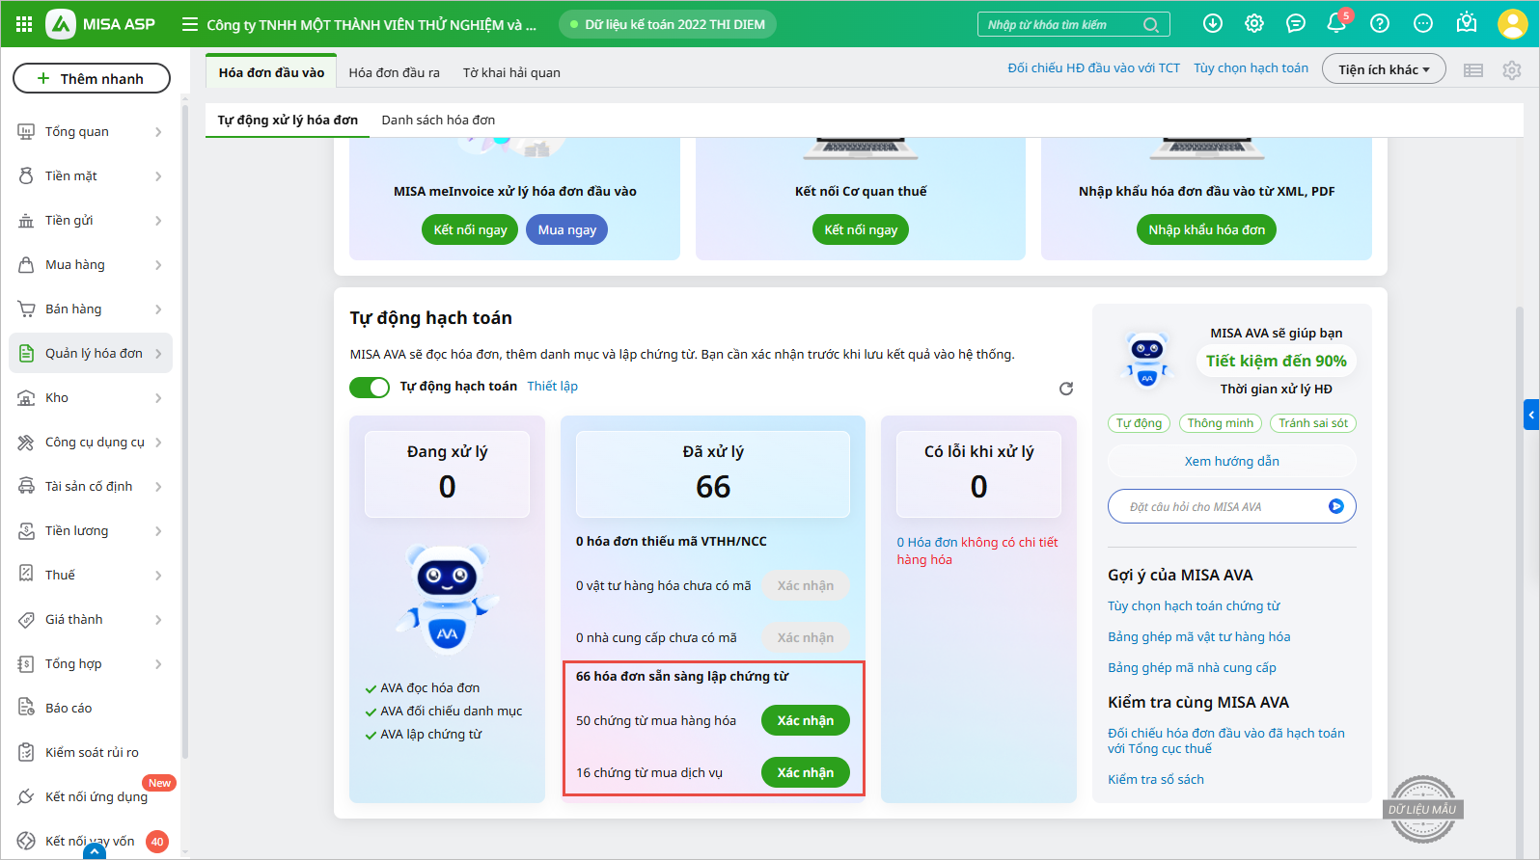Refresh the Tự động hạch toán panel
Viewport: 1540px width, 860px height.
coord(1066,389)
